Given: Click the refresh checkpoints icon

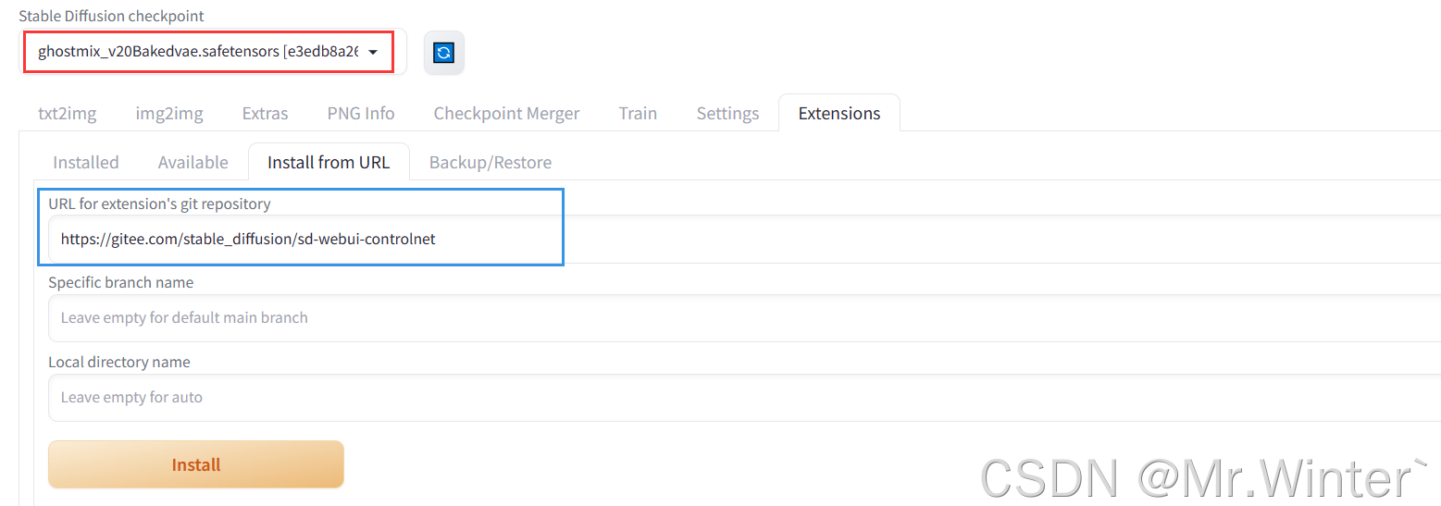Looking at the screenshot, I should pos(444,53).
